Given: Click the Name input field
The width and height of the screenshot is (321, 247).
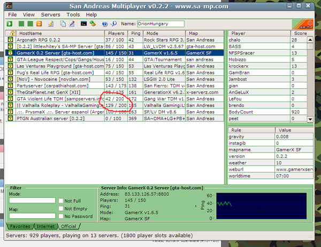Looking at the screenshot, I should click(160, 24).
